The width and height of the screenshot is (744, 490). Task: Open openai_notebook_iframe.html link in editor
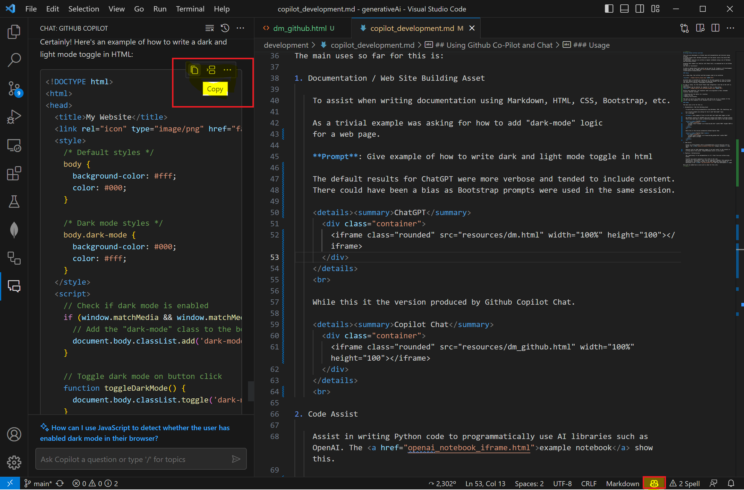[469, 448]
